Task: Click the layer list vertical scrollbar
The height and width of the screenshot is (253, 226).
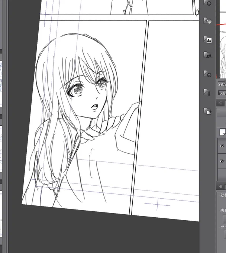Action: point(217,160)
